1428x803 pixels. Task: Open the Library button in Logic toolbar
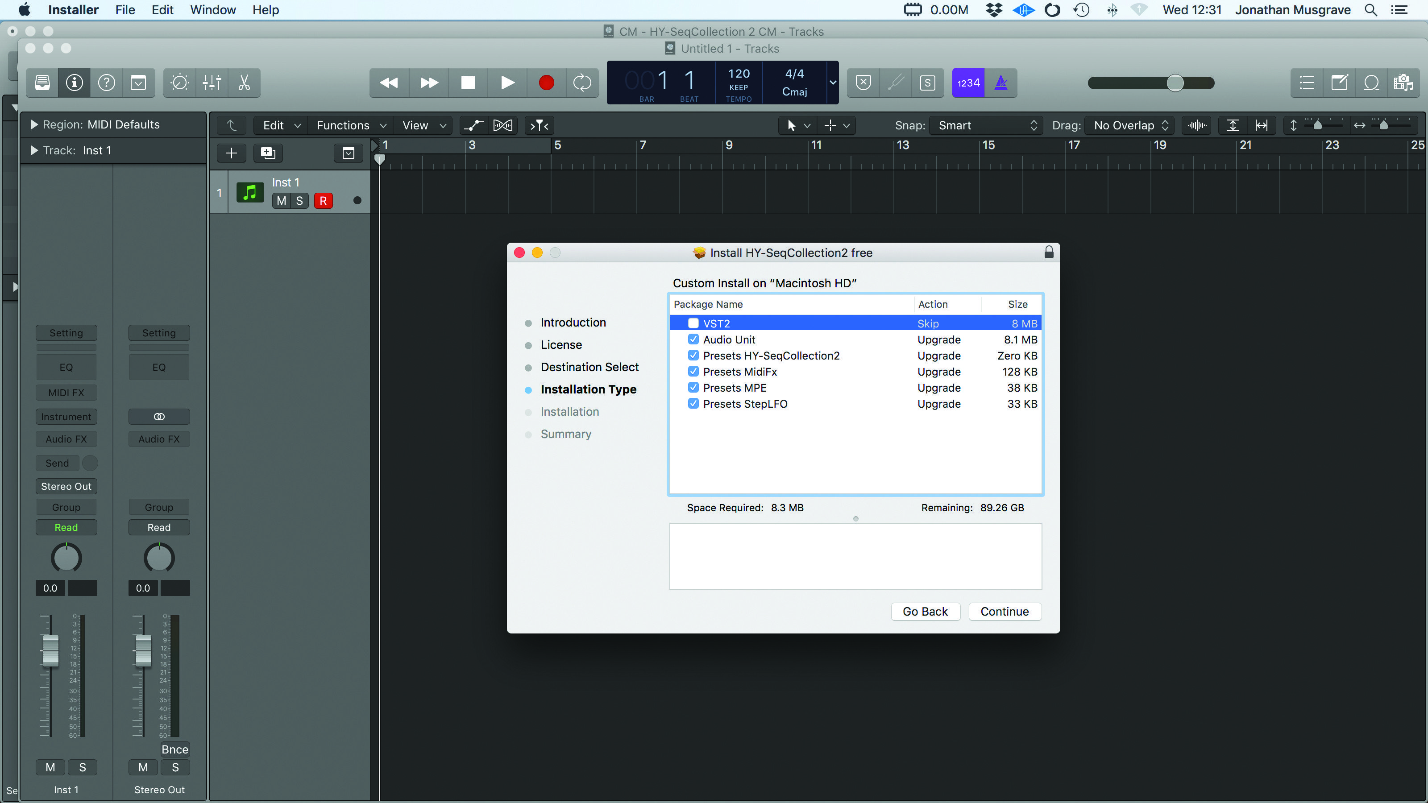43,83
